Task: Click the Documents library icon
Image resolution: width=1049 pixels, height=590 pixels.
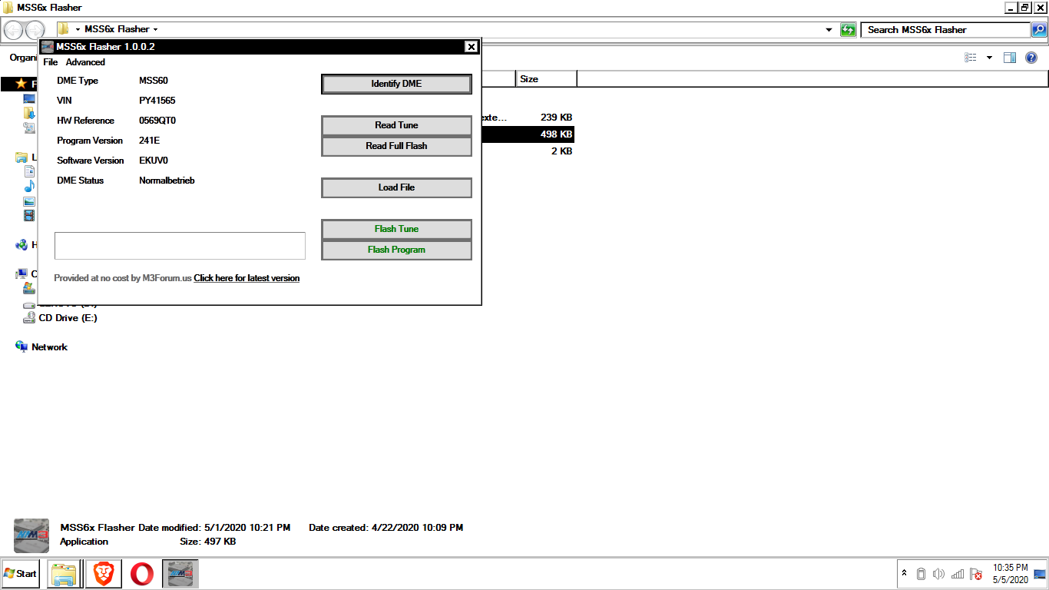Action: [29, 172]
